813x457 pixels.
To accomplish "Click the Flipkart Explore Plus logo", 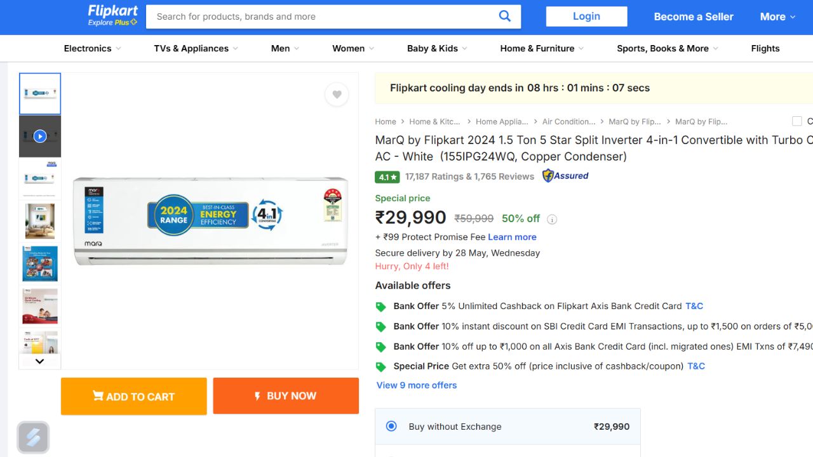I will tap(112, 16).
